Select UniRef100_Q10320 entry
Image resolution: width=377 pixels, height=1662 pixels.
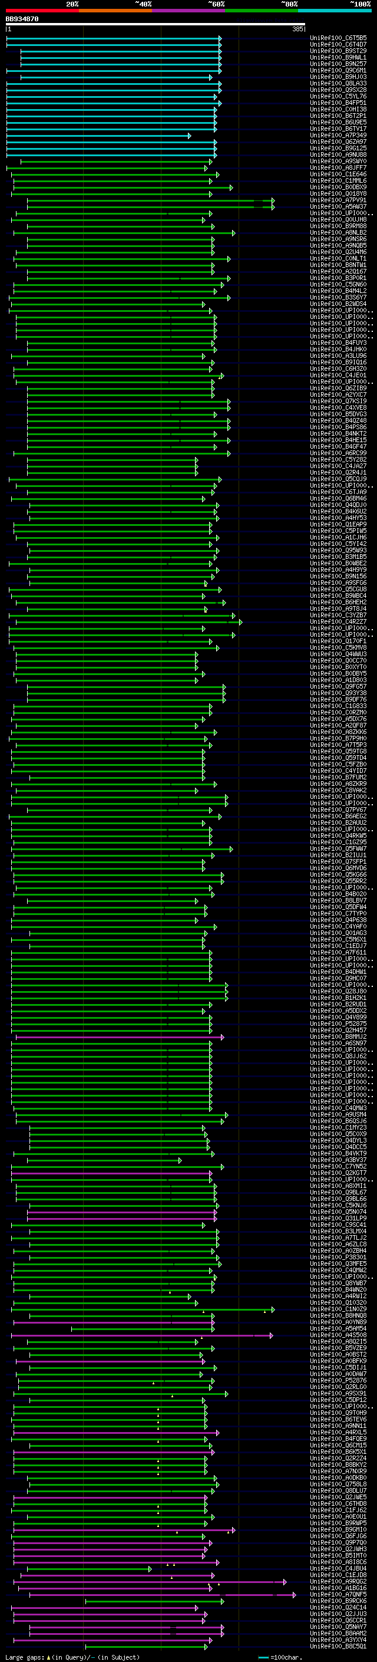pos(338,1302)
